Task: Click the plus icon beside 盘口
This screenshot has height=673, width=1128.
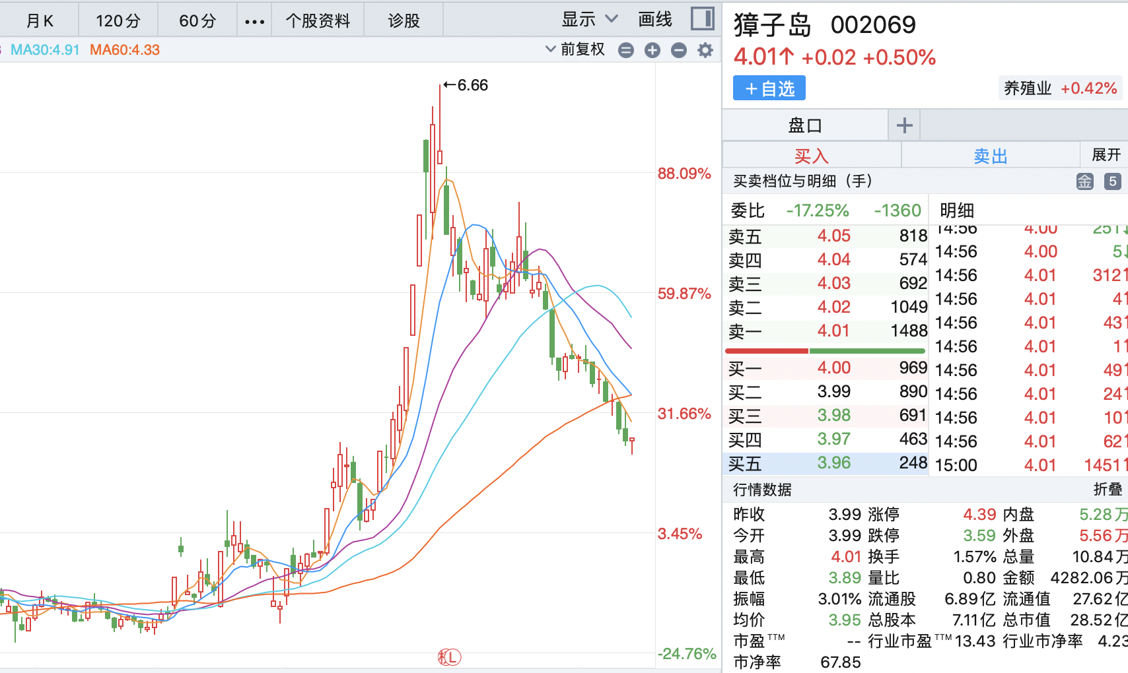Action: pos(903,124)
